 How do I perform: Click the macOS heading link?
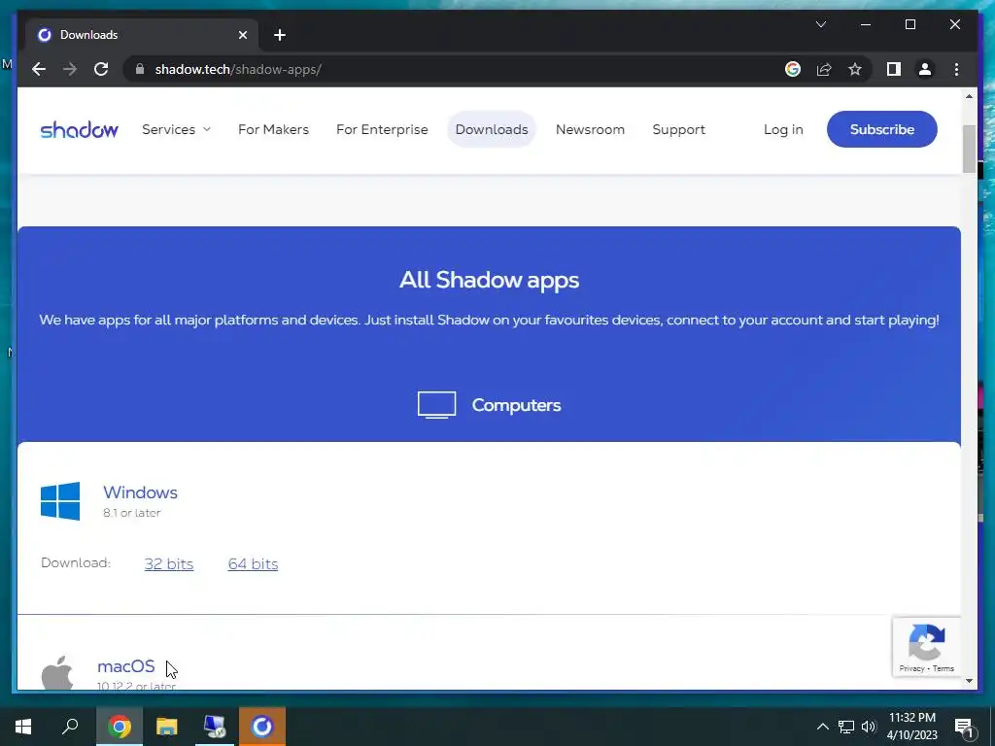point(125,666)
